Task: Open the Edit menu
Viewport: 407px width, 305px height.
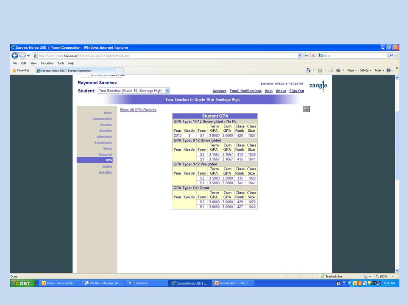Action: (24, 63)
